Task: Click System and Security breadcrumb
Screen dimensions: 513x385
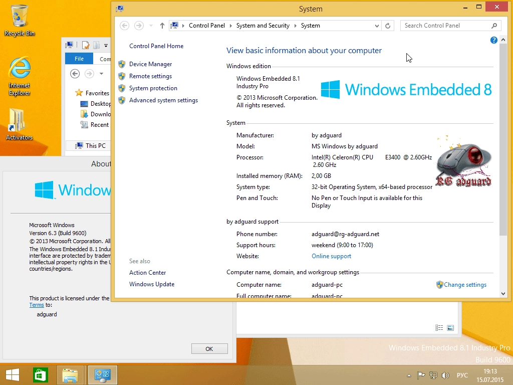Action: click(263, 26)
